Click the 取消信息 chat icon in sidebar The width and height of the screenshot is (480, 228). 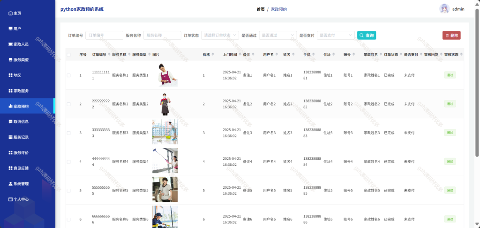(10, 121)
